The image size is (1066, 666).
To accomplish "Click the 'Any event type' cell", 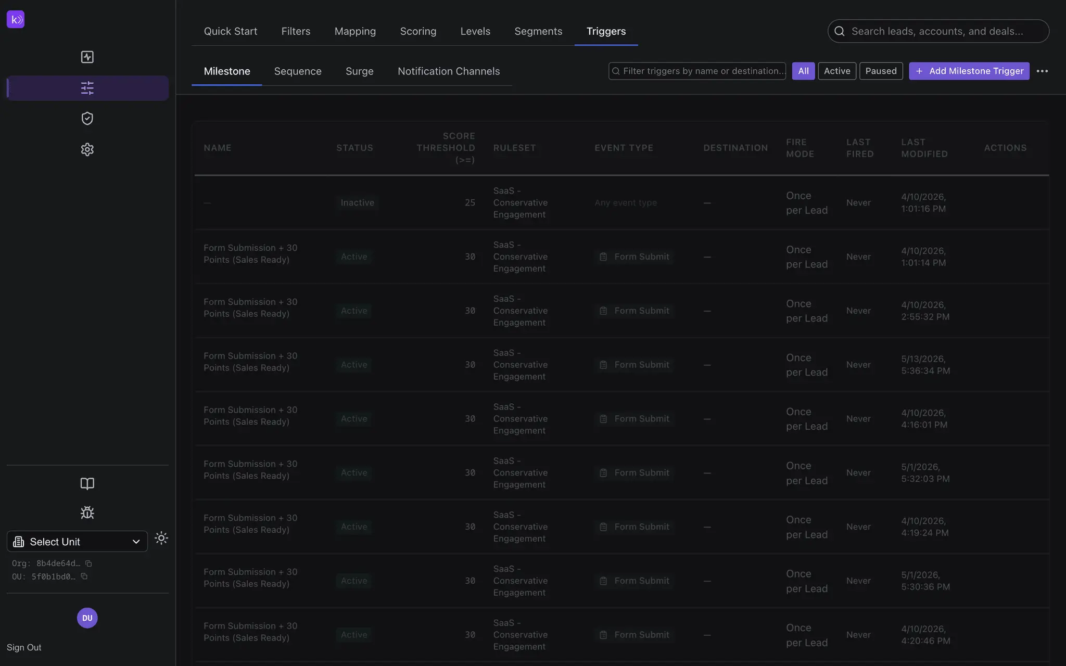I will [626, 202].
